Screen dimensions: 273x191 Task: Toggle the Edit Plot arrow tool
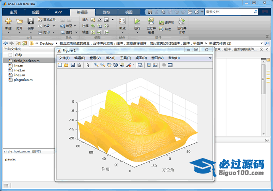[x=88, y=65]
